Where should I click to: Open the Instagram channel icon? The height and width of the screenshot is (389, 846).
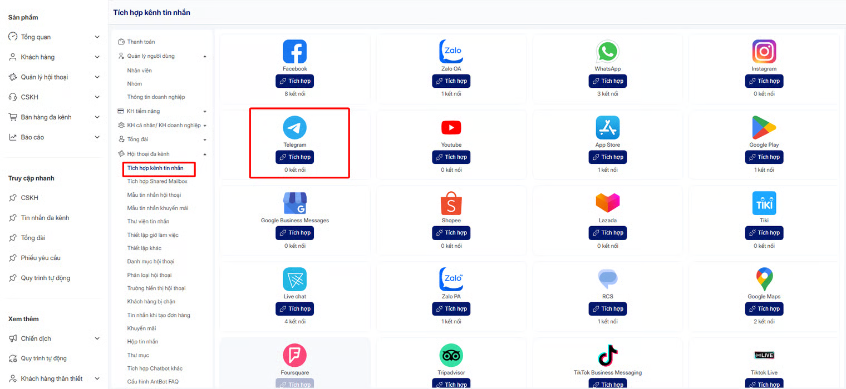pyautogui.click(x=764, y=52)
